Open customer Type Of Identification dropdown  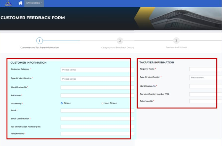pos(96,79)
